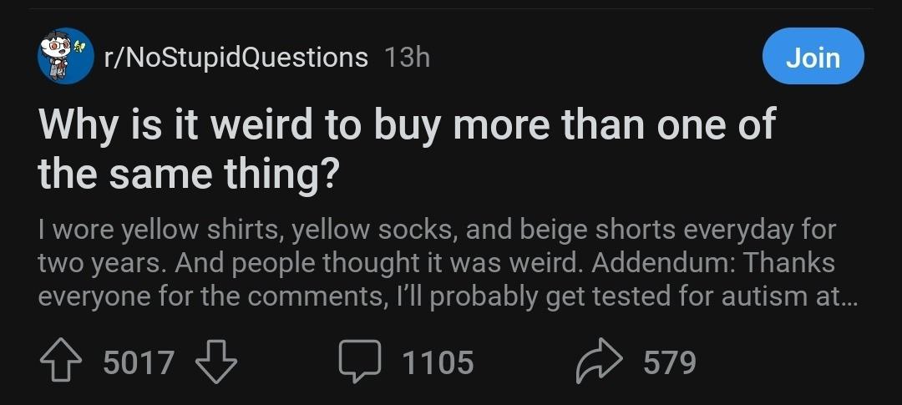Open the post from its title's first line
Screen dimensions: 902x405
point(407,125)
